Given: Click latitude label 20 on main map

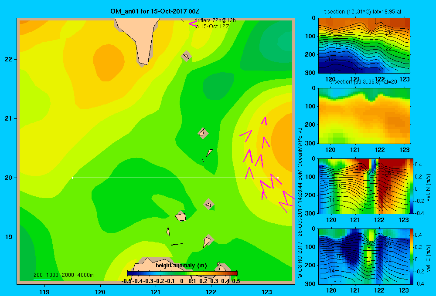Looking at the screenshot, I should [x=9, y=178].
